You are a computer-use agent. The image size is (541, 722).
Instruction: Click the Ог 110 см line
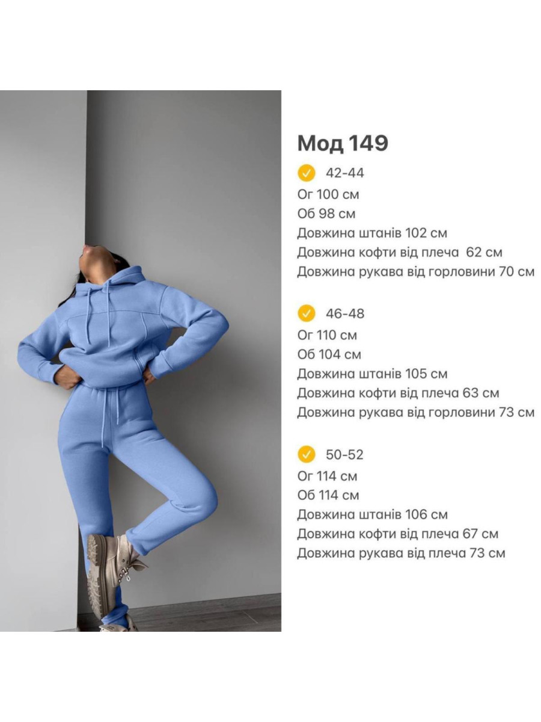pos(328,335)
